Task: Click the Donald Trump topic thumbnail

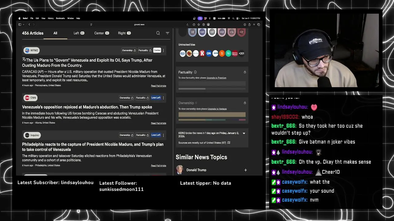Action: point(180,170)
